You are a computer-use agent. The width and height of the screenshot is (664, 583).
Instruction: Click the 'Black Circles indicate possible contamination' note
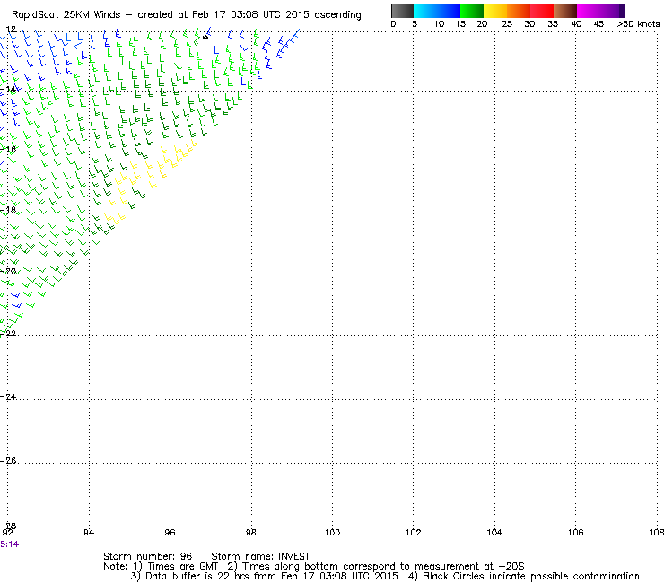point(524,576)
